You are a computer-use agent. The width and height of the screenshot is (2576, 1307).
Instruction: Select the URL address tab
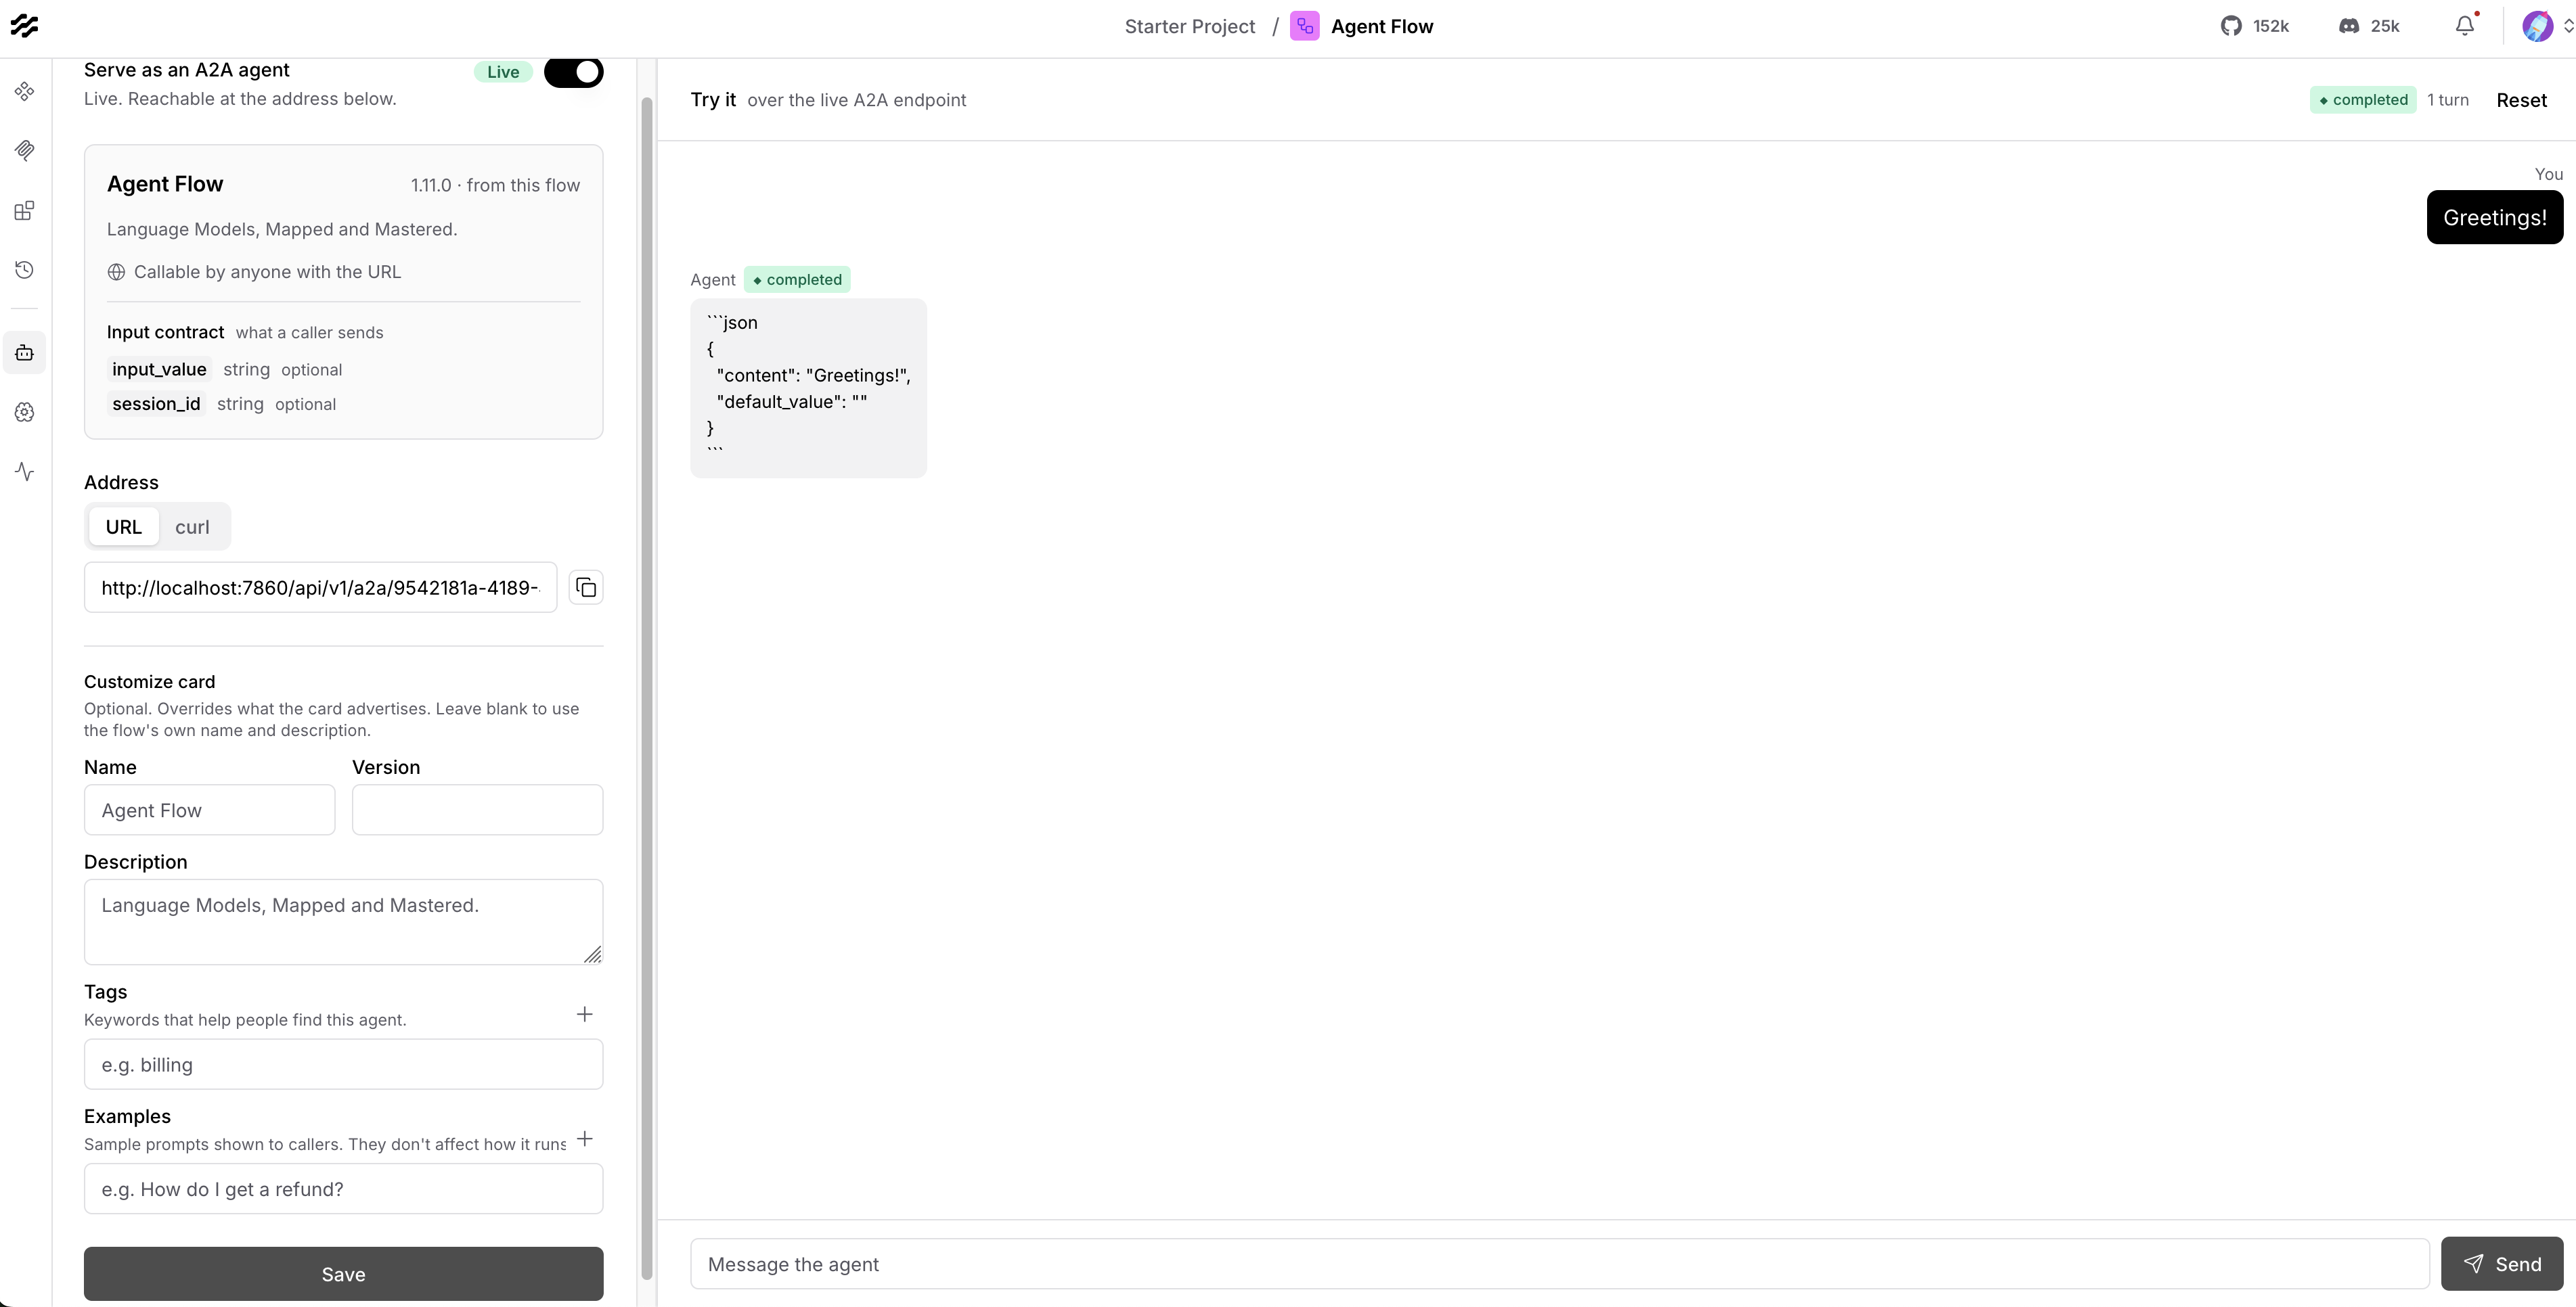pyautogui.click(x=124, y=526)
